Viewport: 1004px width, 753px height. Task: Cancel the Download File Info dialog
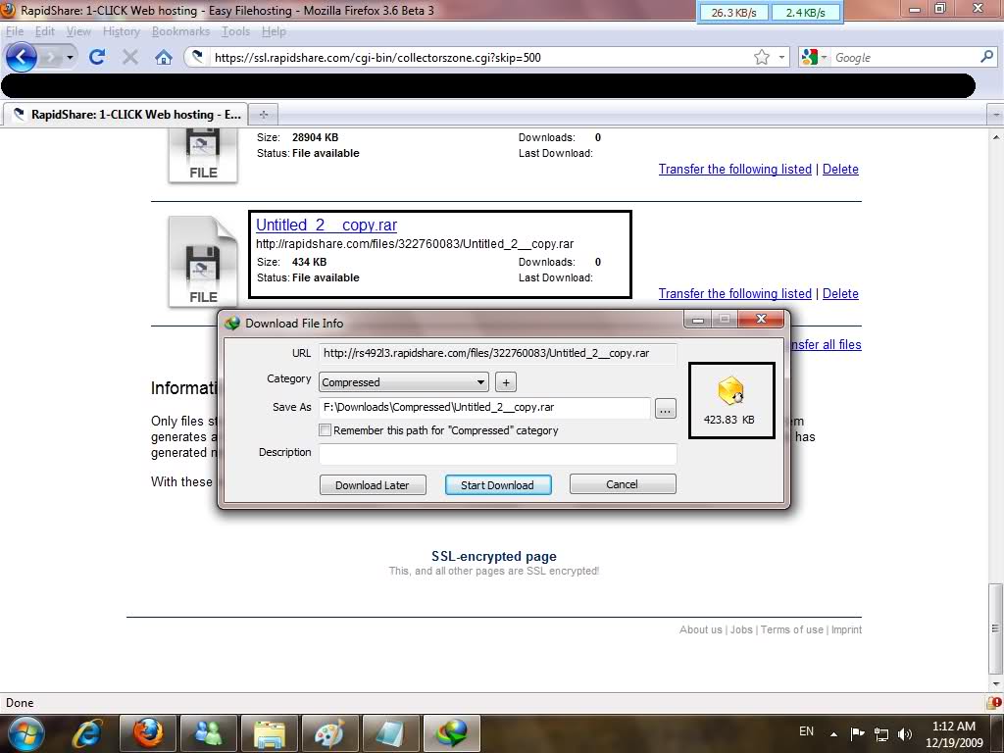[623, 484]
